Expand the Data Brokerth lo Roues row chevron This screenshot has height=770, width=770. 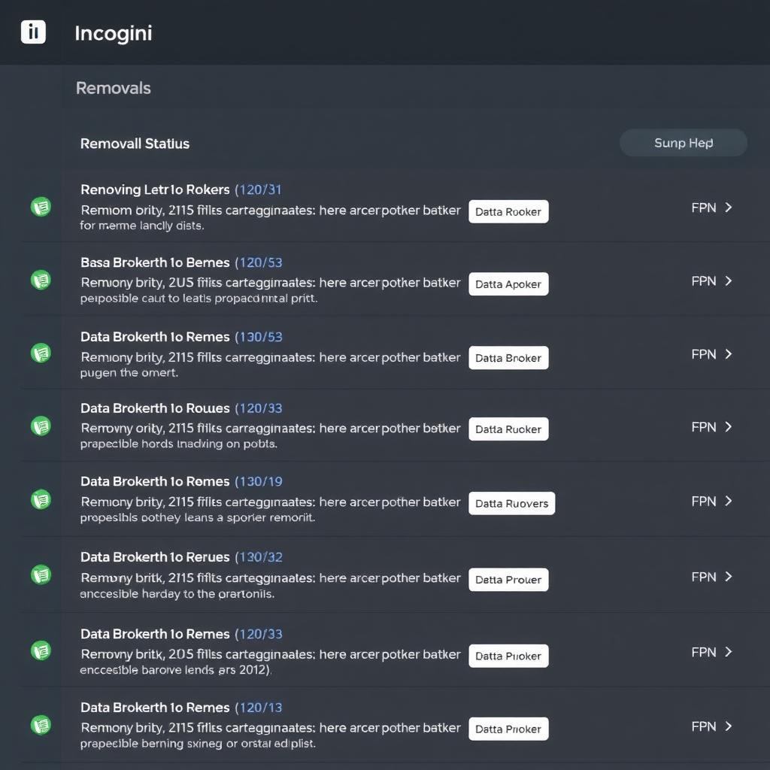(729, 427)
